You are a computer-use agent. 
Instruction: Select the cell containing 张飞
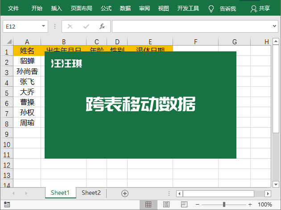point(27,81)
